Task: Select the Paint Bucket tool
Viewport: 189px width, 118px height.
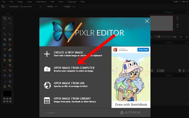Action: 10,39
